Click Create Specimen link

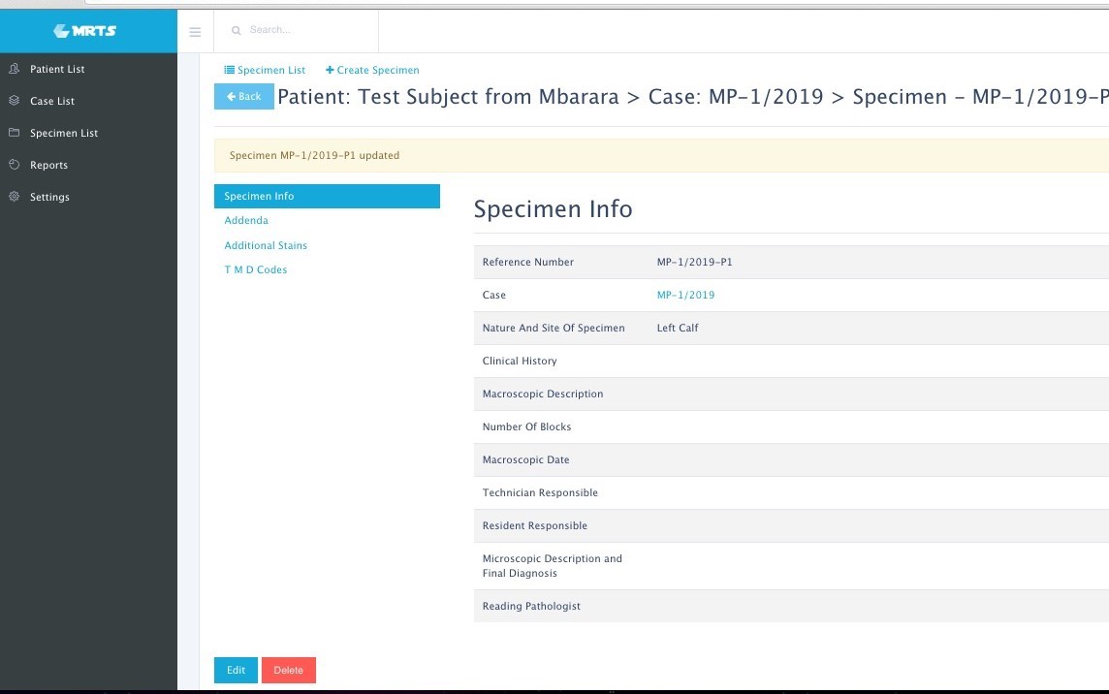tap(372, 70)
